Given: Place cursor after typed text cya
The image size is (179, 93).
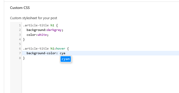Looking at the screenshot, I should point(65,53).
